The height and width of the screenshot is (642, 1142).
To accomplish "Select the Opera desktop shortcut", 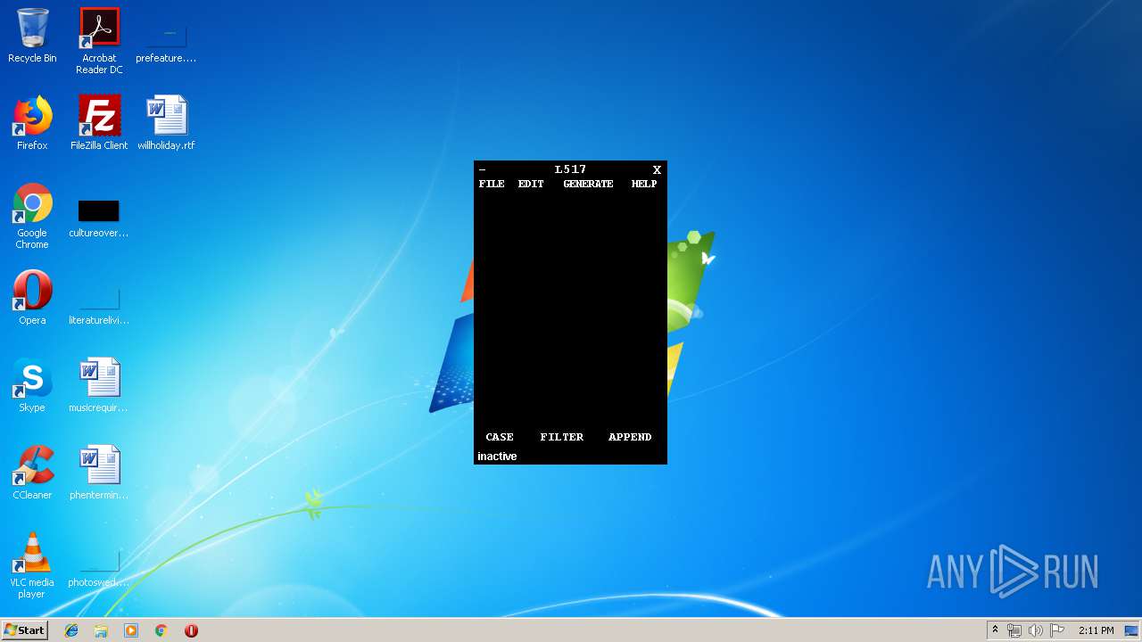I will pyautogui.click(x=32, y=299).
